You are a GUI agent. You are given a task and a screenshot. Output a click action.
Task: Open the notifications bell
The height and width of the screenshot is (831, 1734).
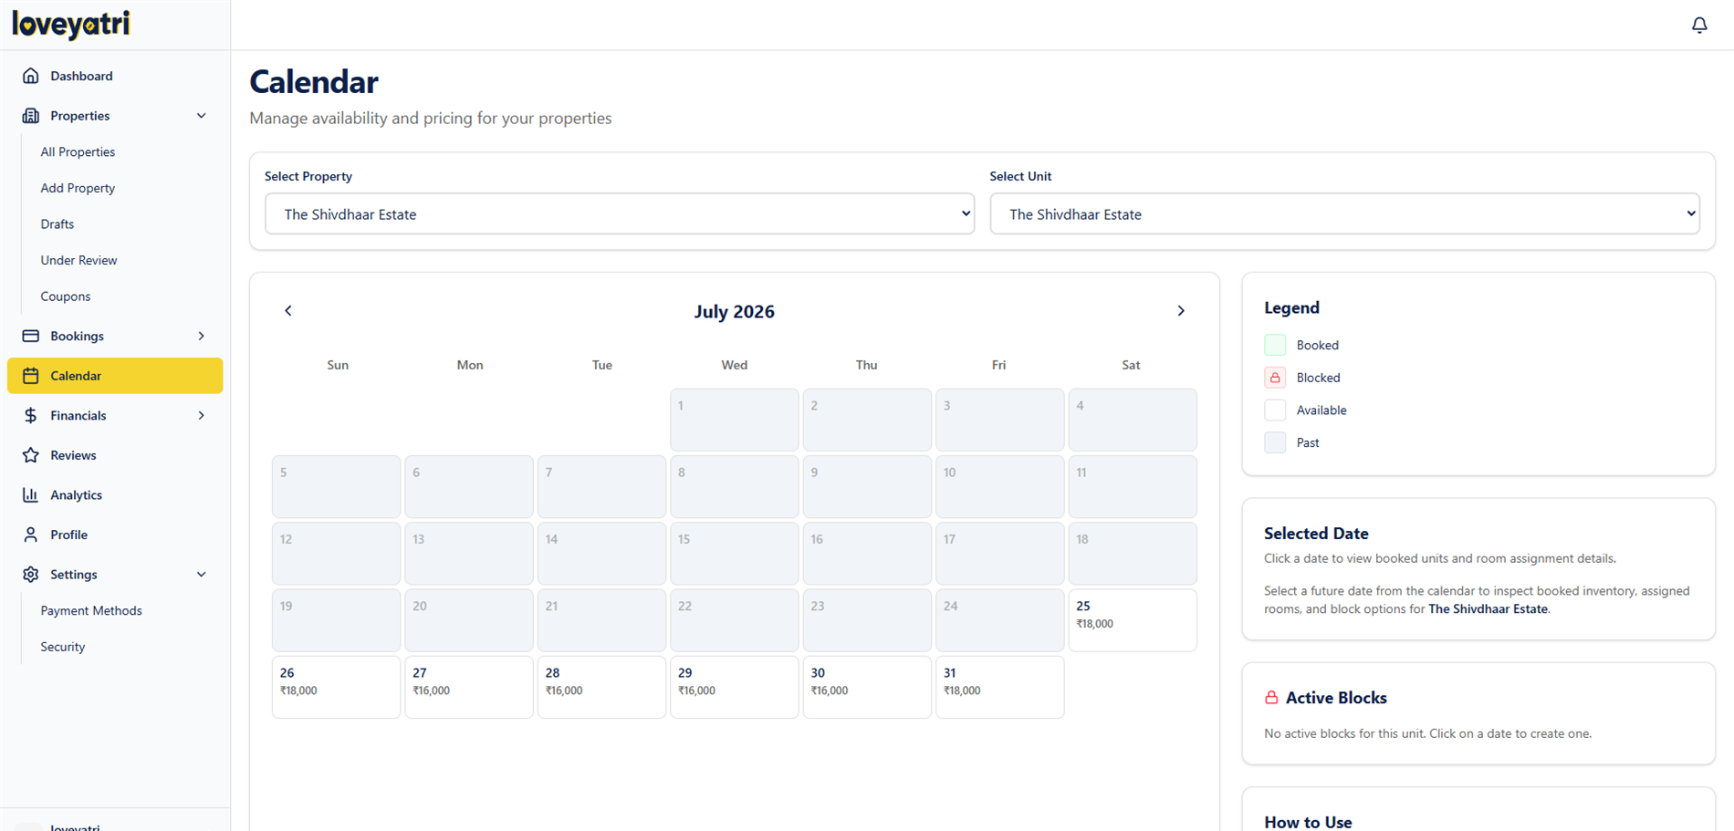pyautogui.click(x=1699, y=25)
